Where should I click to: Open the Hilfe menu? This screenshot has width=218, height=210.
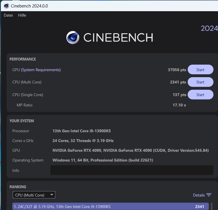click(x=22, y=15)
